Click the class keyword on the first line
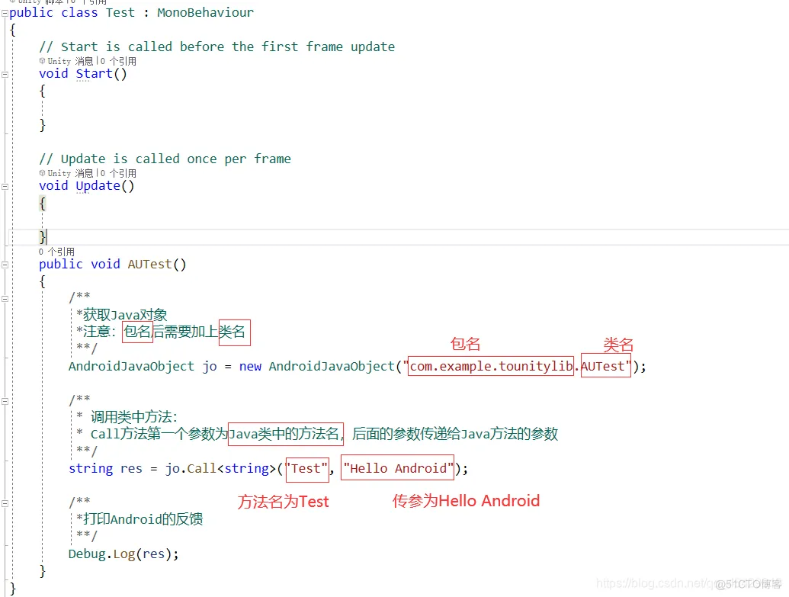The image size is (789, 597). (79, 13)
